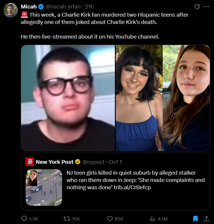
Task: Open the long-haired girl photo
Action: [x=187, y=98]
